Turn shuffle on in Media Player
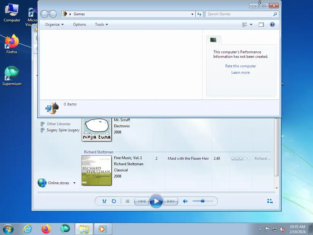Viewport: 313px width, 235px height. 104,201
